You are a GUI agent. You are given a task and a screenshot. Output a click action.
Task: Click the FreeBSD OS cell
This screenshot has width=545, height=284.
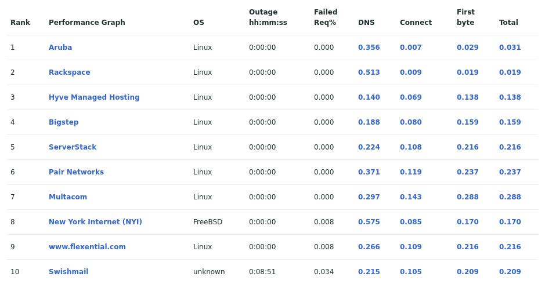click(208, 222)
